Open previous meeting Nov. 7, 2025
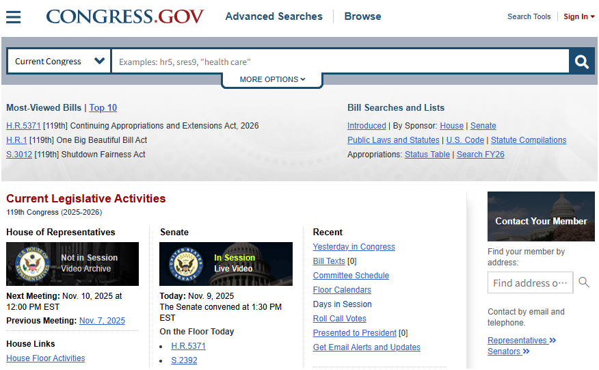The width and height of the screenshot is (599, 370). click(102, 321)
